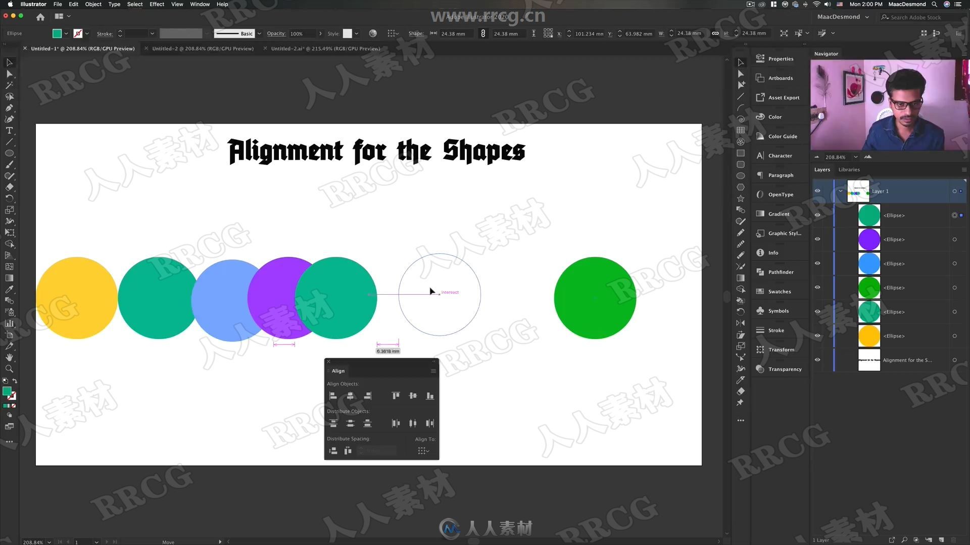This screenshot has width=970, height=545.
Task: Select the Asset Export panel icon
Action: coord(760,97)
